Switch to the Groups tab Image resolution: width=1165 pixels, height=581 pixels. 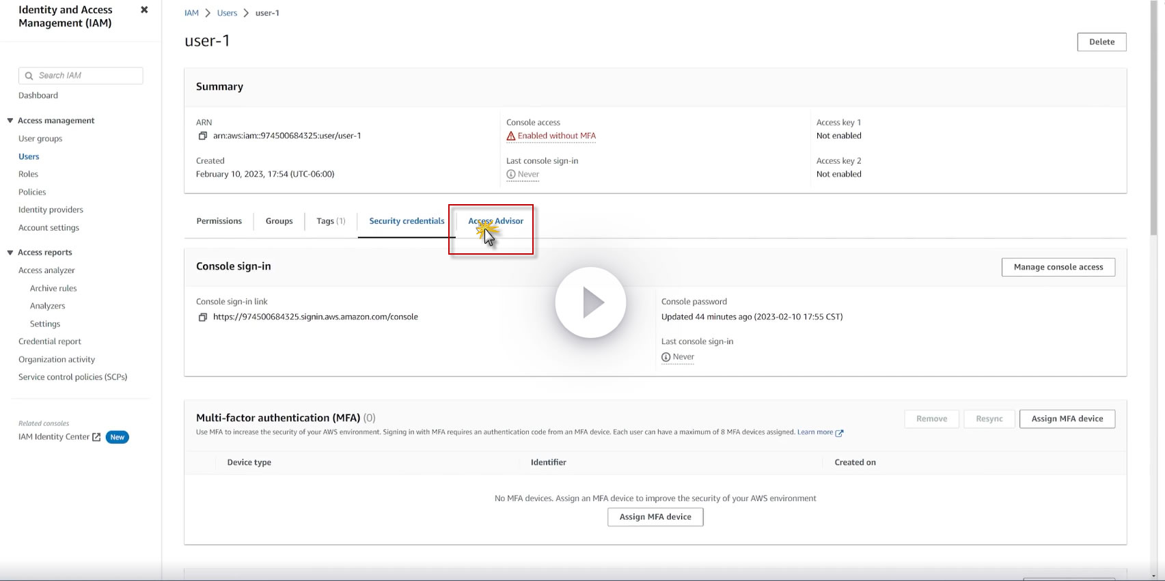279,221
